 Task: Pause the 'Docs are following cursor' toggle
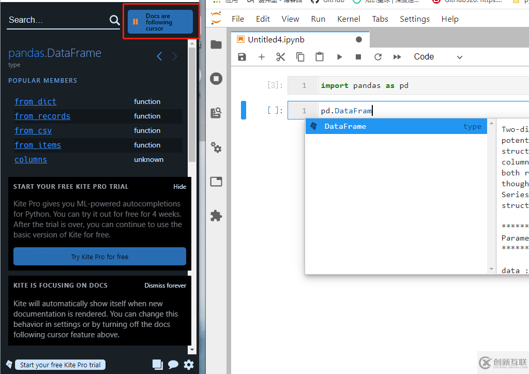tap(160, 22)
